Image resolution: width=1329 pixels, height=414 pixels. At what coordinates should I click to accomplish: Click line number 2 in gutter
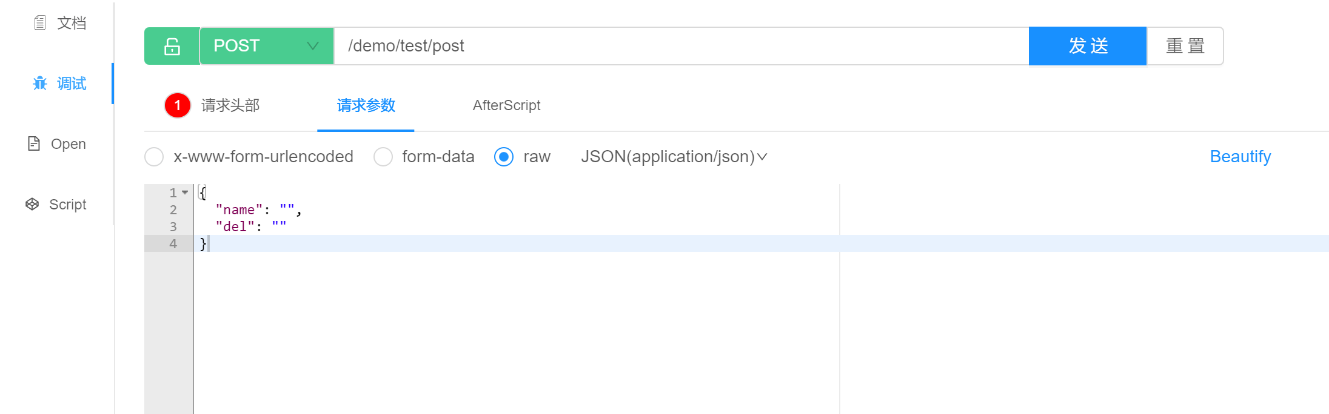[173, 209]
